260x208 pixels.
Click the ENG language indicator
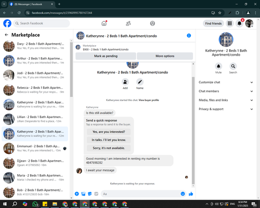(x=232, y=204)
